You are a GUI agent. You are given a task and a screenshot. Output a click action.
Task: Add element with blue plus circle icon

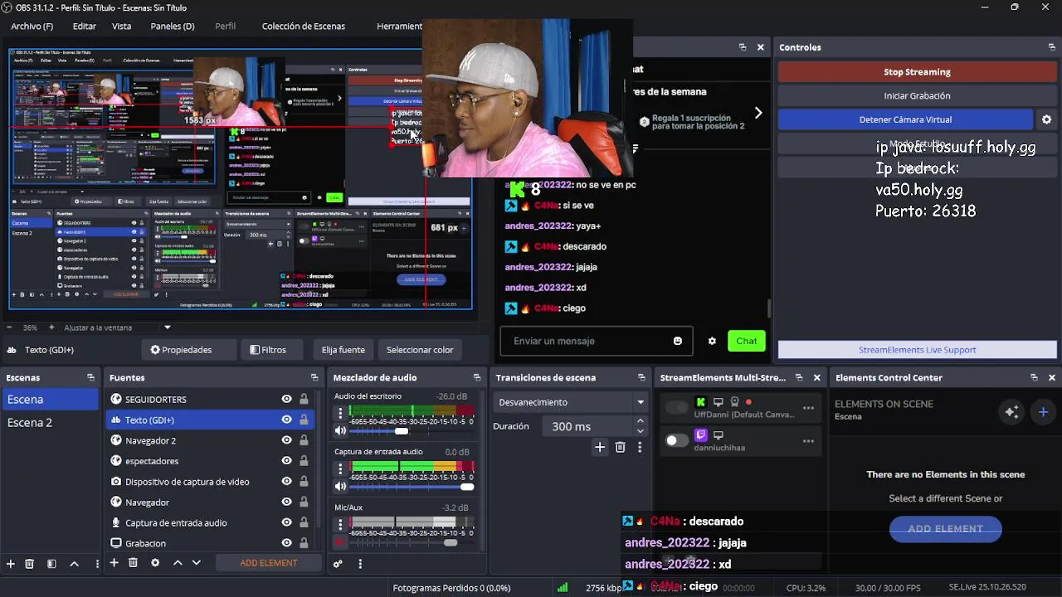pyautogui.click(x=1044, y=411)
